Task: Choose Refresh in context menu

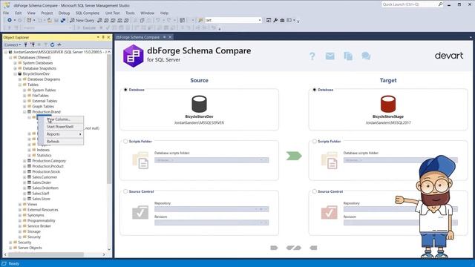Action: 60,142
